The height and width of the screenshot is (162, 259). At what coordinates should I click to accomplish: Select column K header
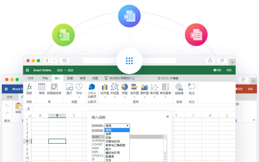(x=210, y=115)
